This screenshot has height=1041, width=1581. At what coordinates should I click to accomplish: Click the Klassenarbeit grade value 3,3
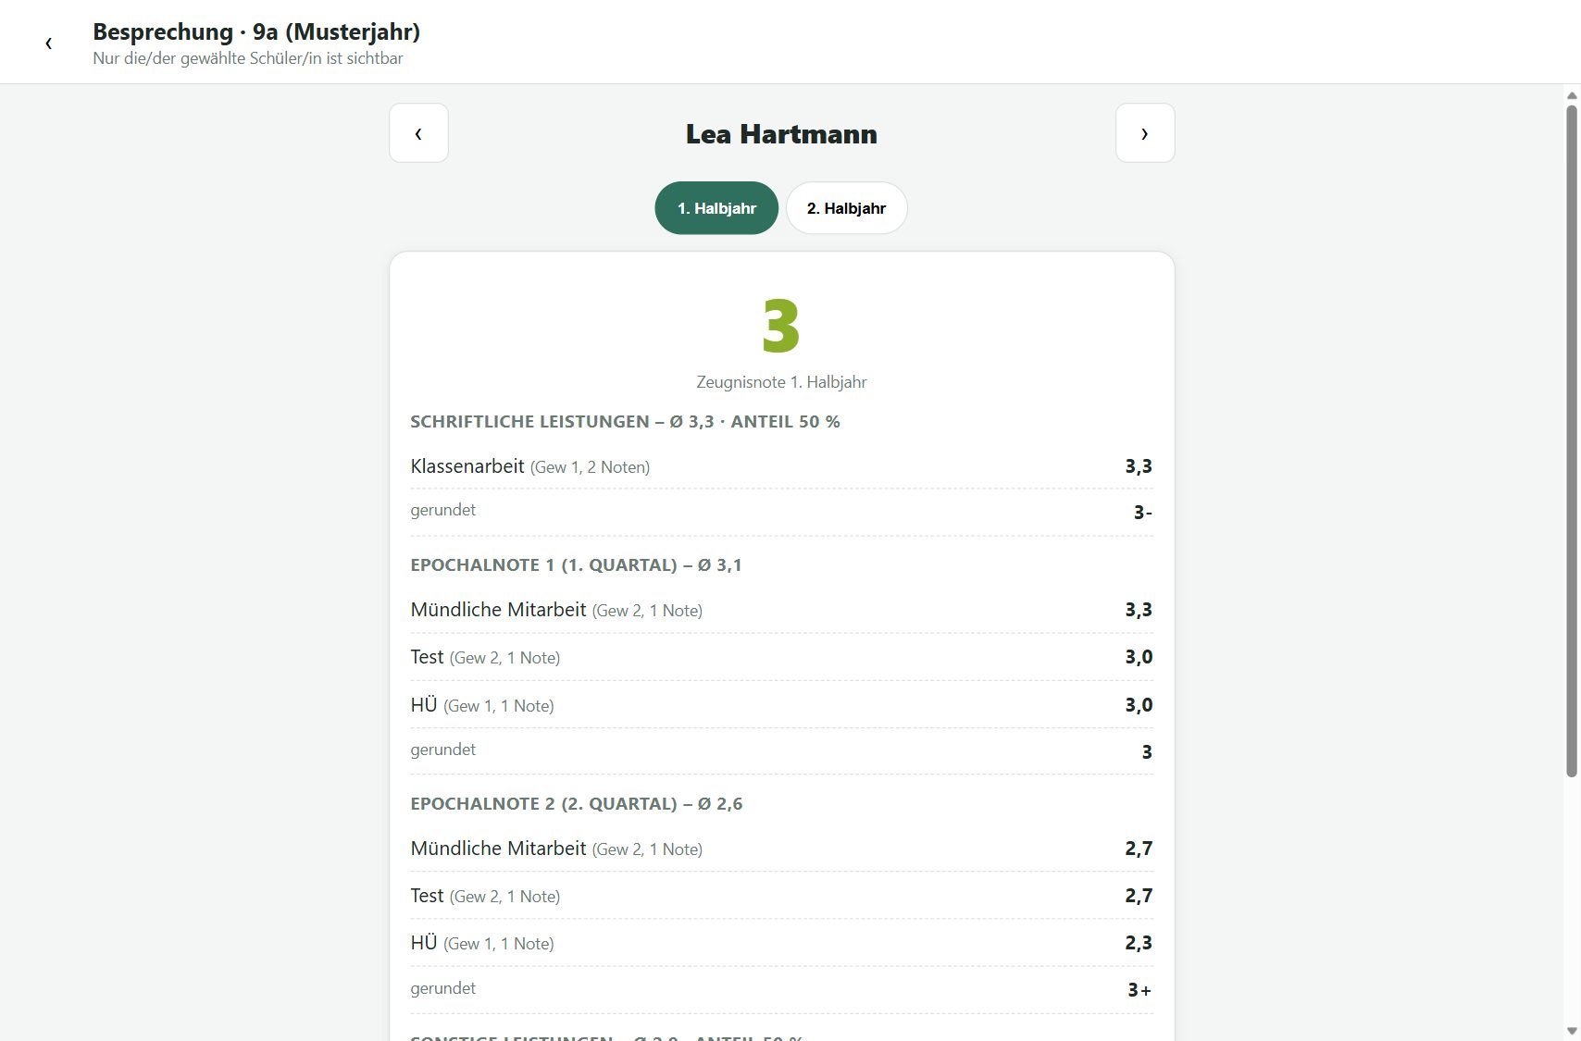(1139, 466)
